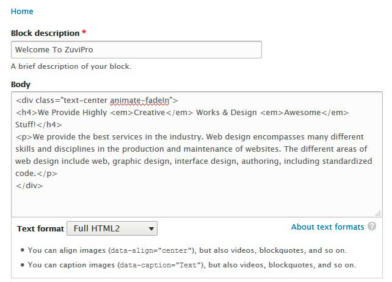Place cursor on the closing </div> line
392x282 pixels.
click(29, 185)
